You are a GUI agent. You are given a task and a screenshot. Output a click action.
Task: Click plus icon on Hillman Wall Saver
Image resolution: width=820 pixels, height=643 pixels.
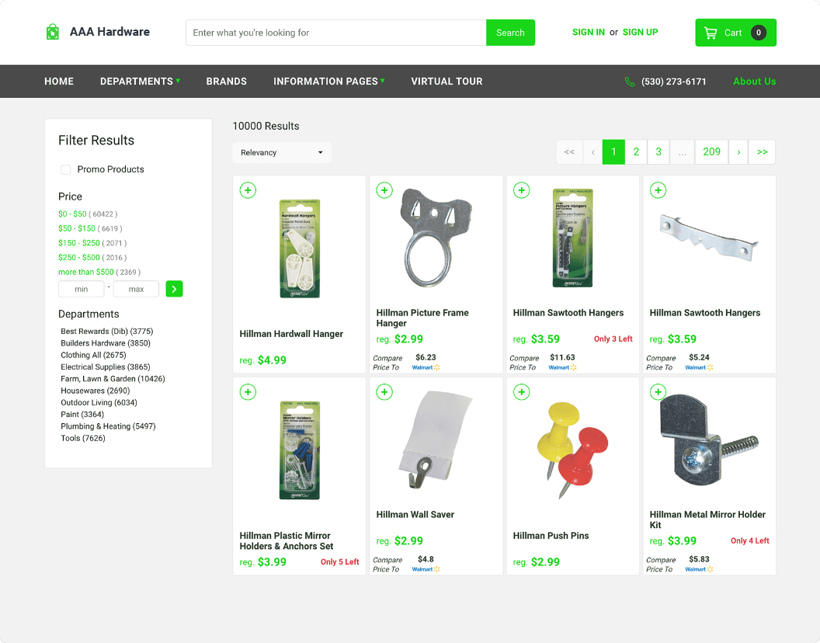coord(384,392)
